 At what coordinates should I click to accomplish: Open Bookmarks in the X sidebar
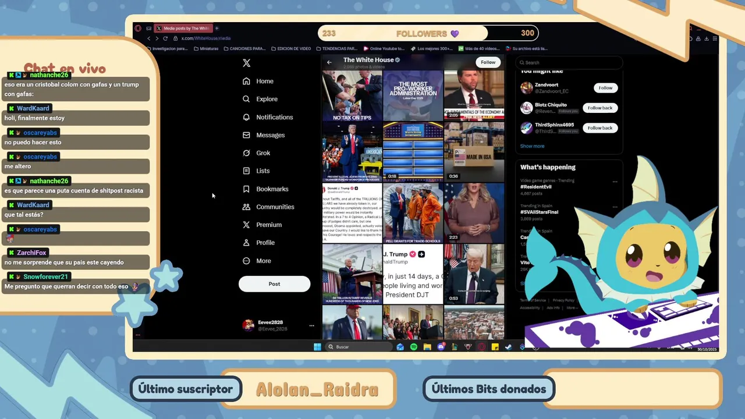pos(265,189)
